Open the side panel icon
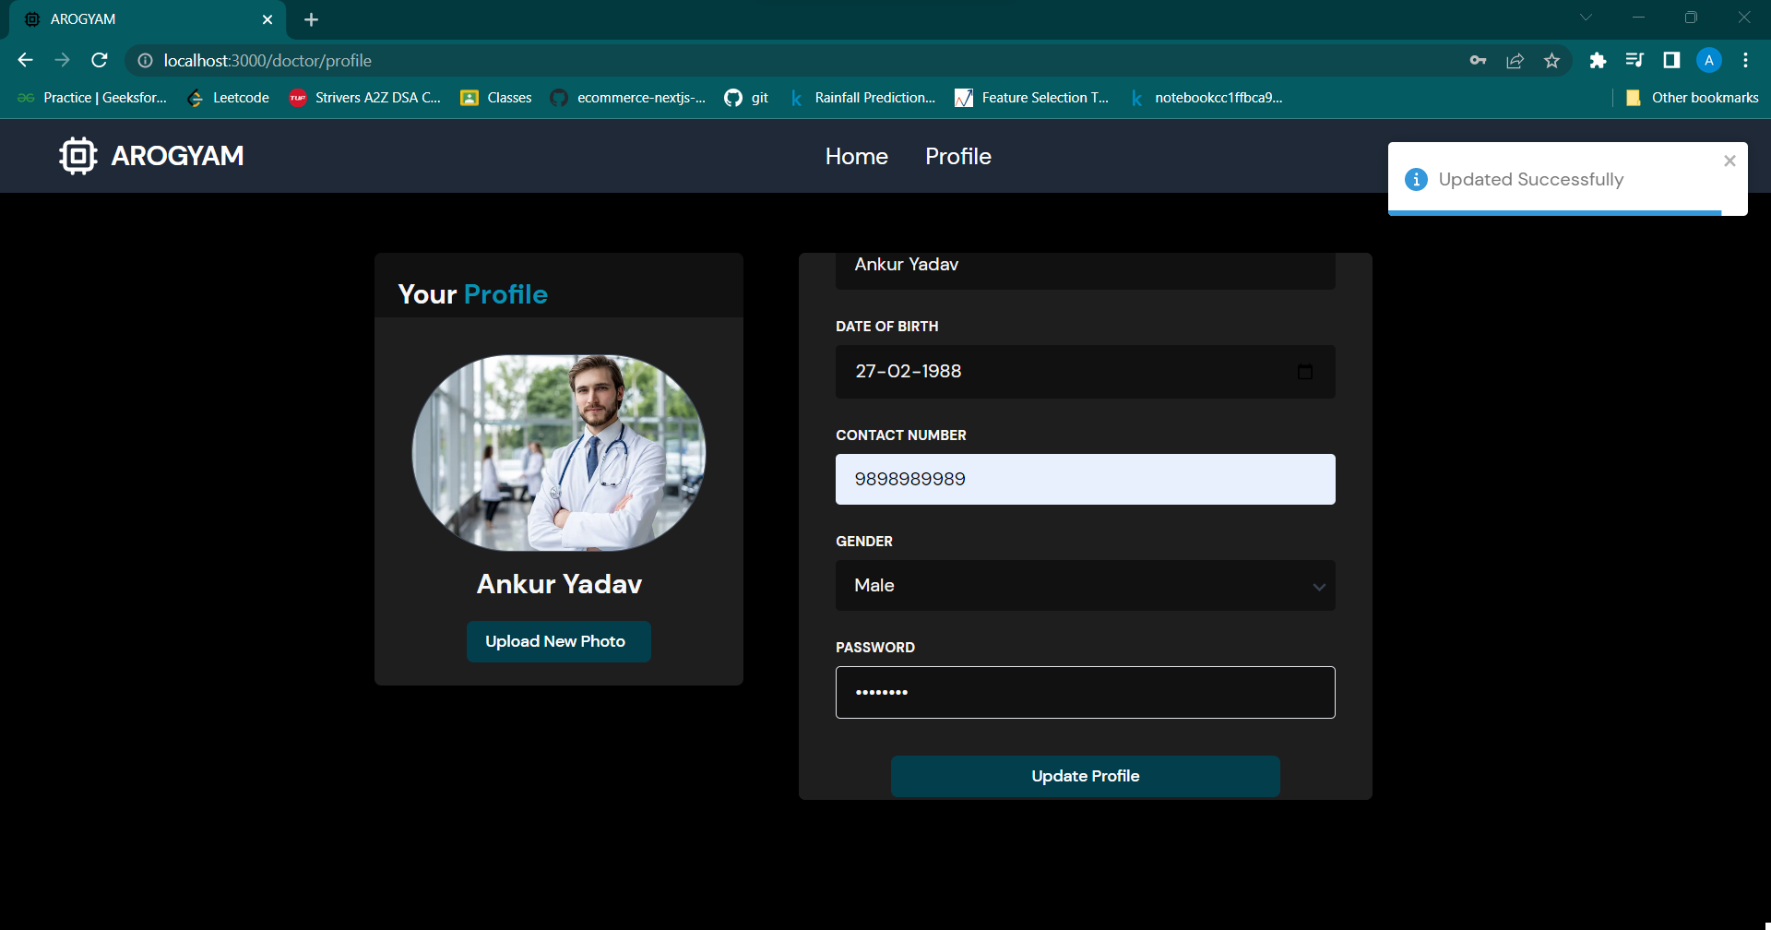 click(x=1671, y=60)
